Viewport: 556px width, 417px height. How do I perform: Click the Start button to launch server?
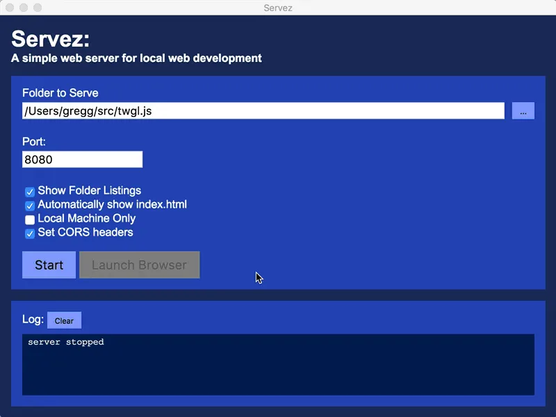tap(48, 265)
